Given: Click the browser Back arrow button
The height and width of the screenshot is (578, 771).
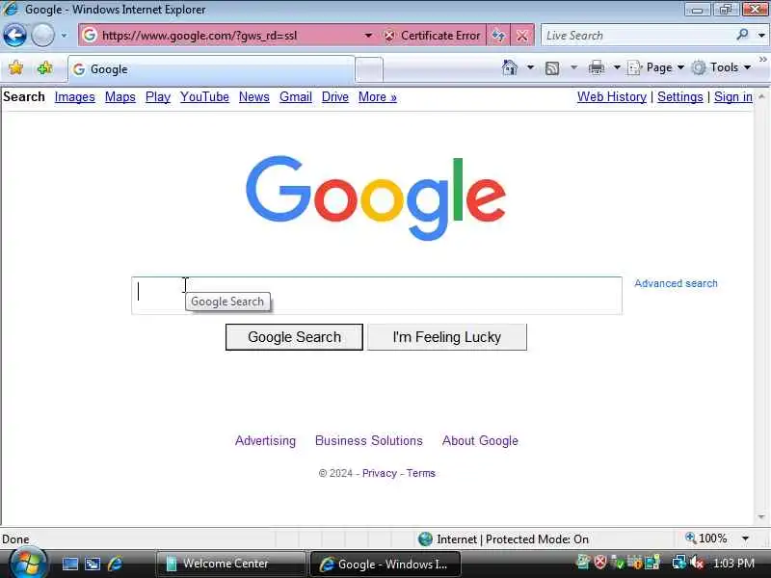Looking at the screenshot, I should 14,36.
